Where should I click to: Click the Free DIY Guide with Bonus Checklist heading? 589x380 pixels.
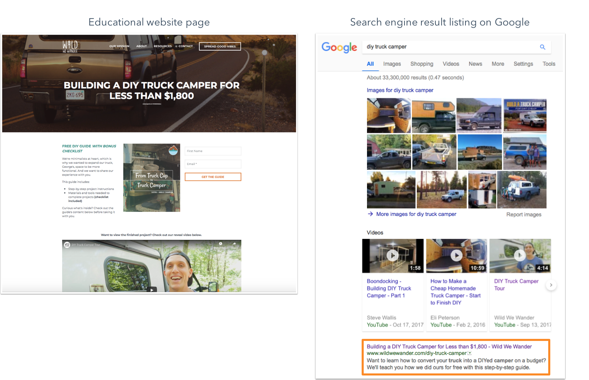pos(89,148)
